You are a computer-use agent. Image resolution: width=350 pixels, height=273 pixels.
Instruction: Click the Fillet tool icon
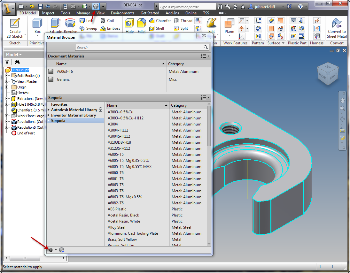[142, 23]
